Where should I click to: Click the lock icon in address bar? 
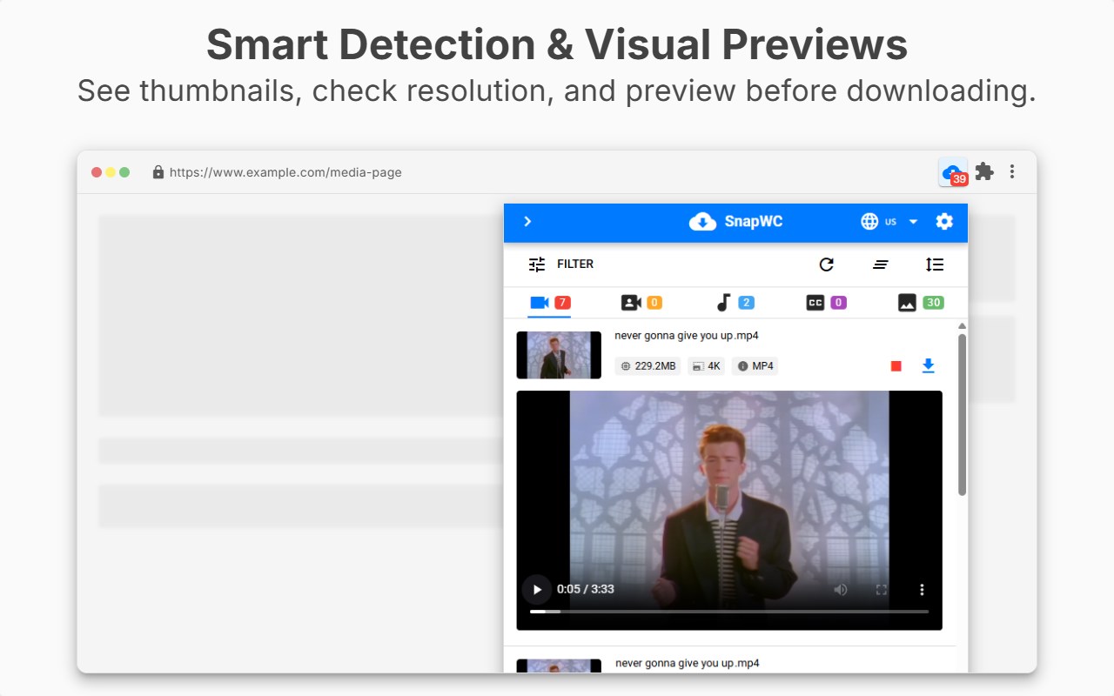pyautogui.click(x=158, y=172)
